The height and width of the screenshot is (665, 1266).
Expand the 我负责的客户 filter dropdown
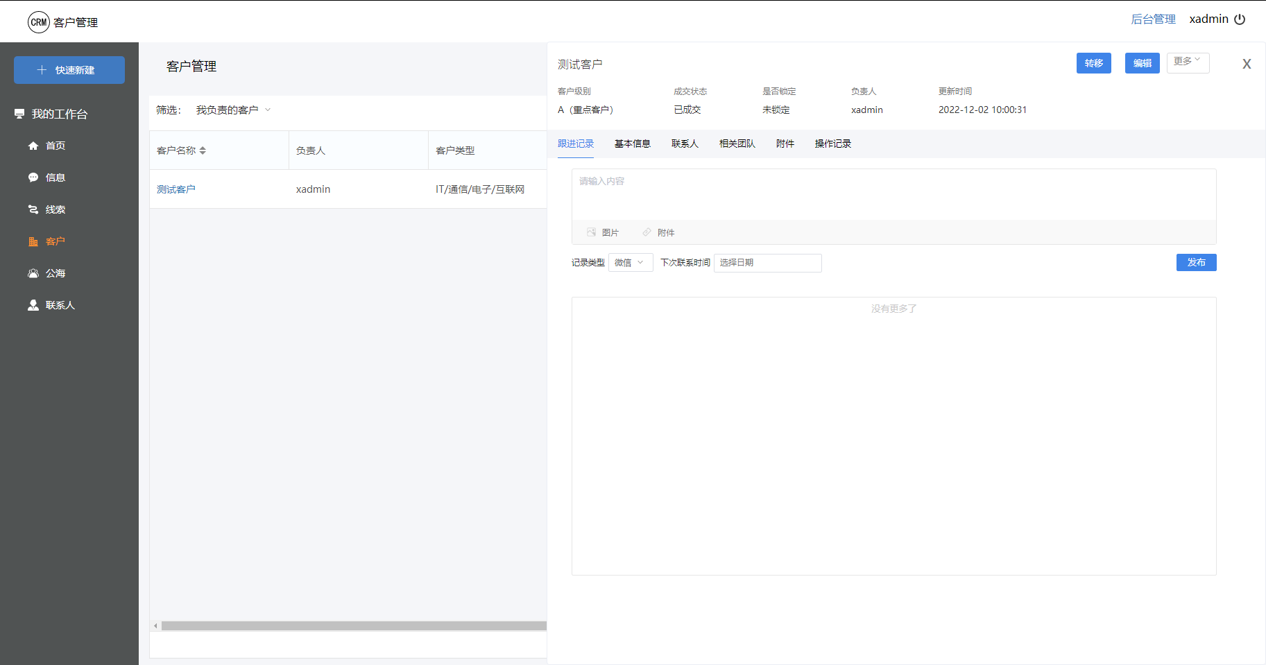click(x=233, y=110)
